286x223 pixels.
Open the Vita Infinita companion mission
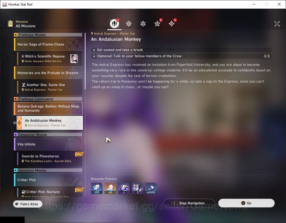click(x=48, y=144)
